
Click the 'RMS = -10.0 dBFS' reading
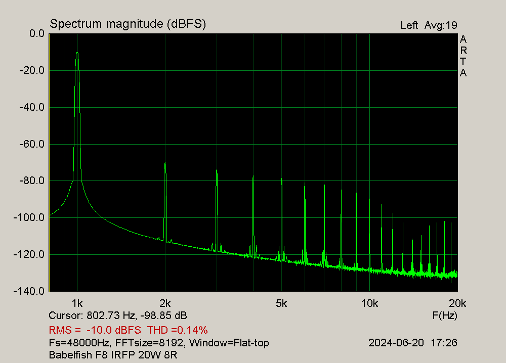click(95, 330)
